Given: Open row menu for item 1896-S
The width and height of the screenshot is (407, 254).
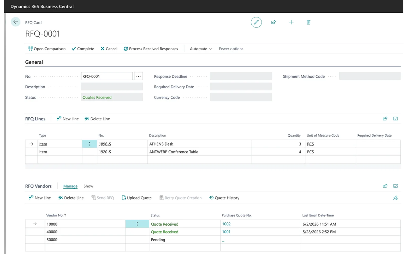Looking at the screenshot, I should tap(90, 144).
